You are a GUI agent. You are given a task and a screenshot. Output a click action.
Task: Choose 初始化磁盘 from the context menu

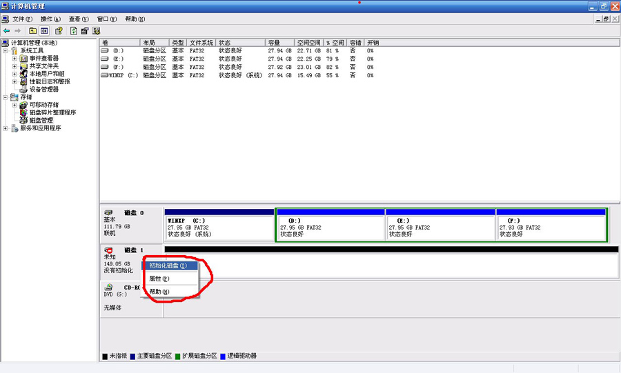click(168, 265)
